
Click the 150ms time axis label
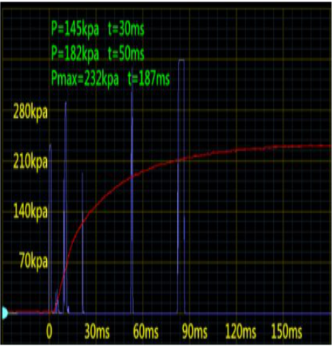[287, 331]
